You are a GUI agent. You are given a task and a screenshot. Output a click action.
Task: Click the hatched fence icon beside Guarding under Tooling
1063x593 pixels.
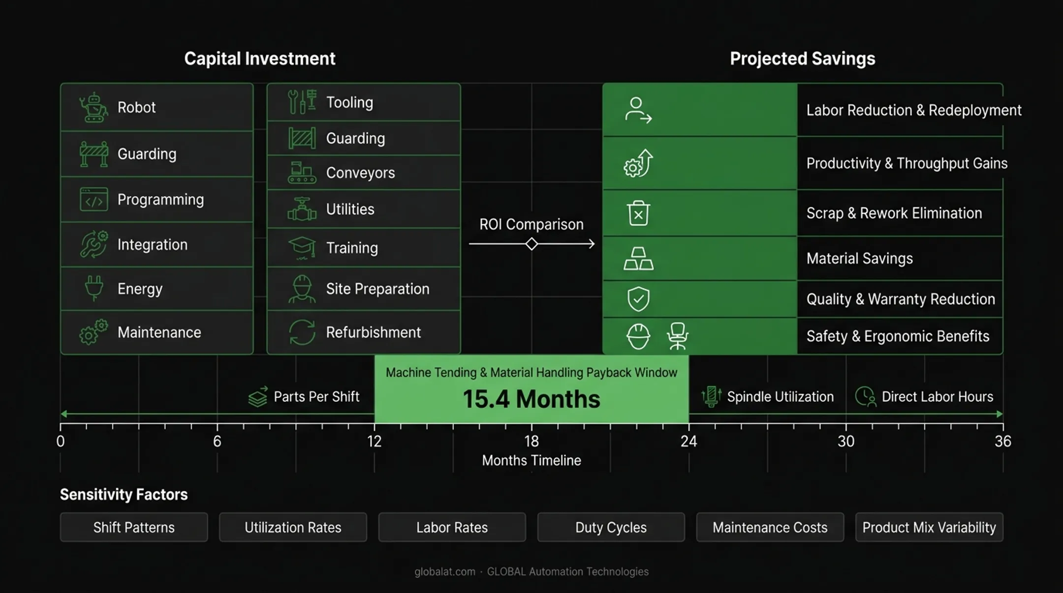point(302,138)
